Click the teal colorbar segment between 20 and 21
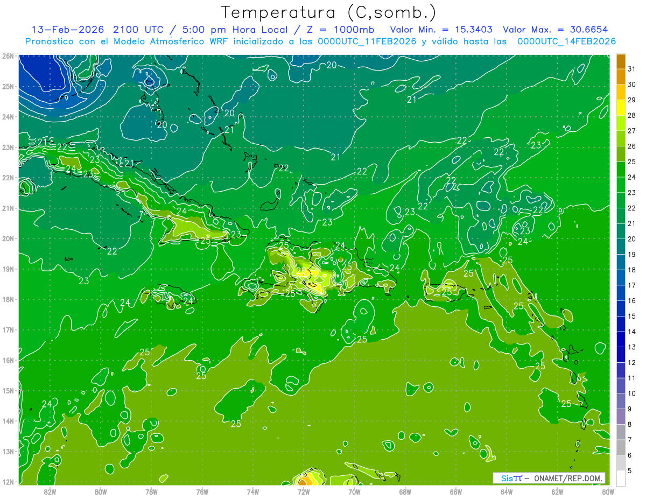 tap(621, 231)
